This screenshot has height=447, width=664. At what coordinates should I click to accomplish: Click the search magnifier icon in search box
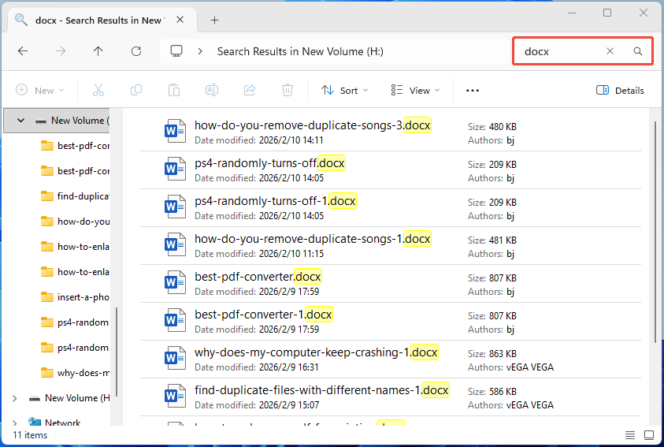[638, 51]
